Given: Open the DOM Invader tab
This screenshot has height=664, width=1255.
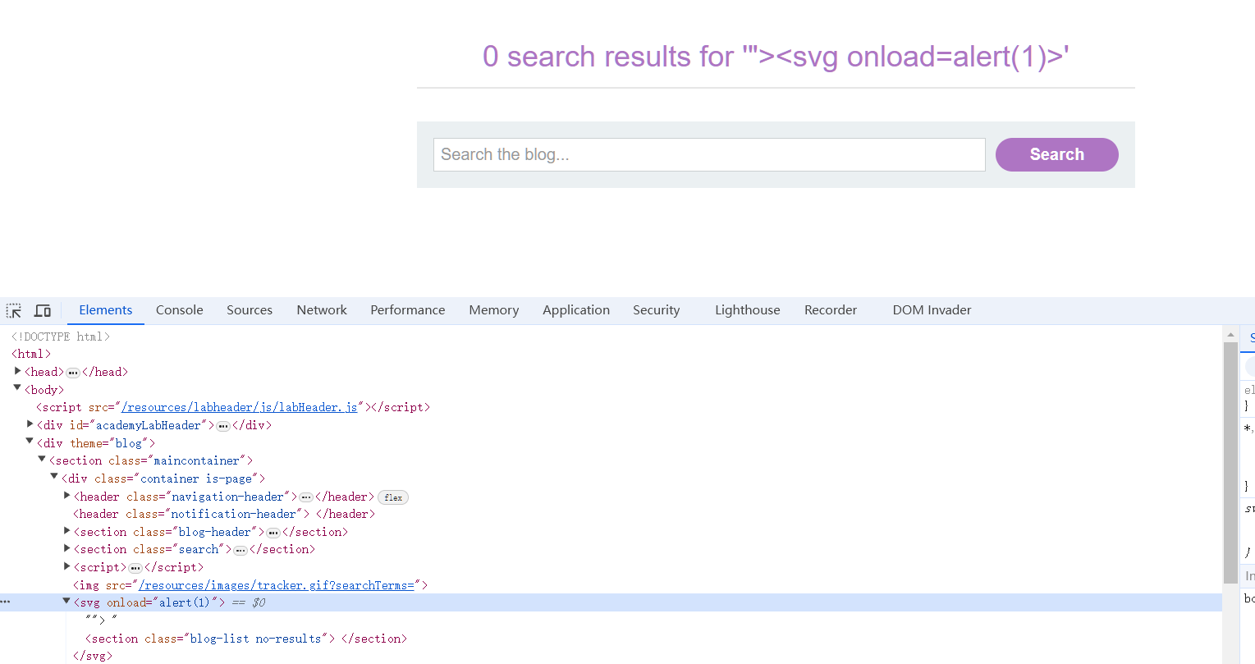Looking at the screenshot, I should pyautogui.click(x=932, y=310).
